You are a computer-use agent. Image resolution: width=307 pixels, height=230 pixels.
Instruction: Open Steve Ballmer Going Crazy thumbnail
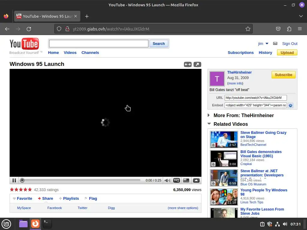(x=224, y=140)
